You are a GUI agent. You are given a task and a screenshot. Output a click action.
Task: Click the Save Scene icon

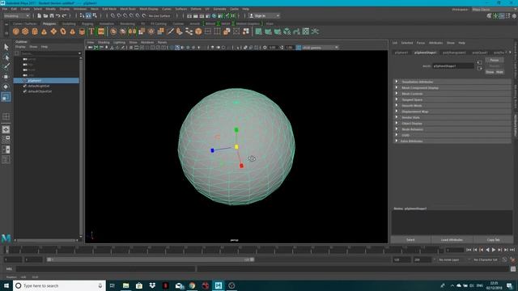(52, 16)
